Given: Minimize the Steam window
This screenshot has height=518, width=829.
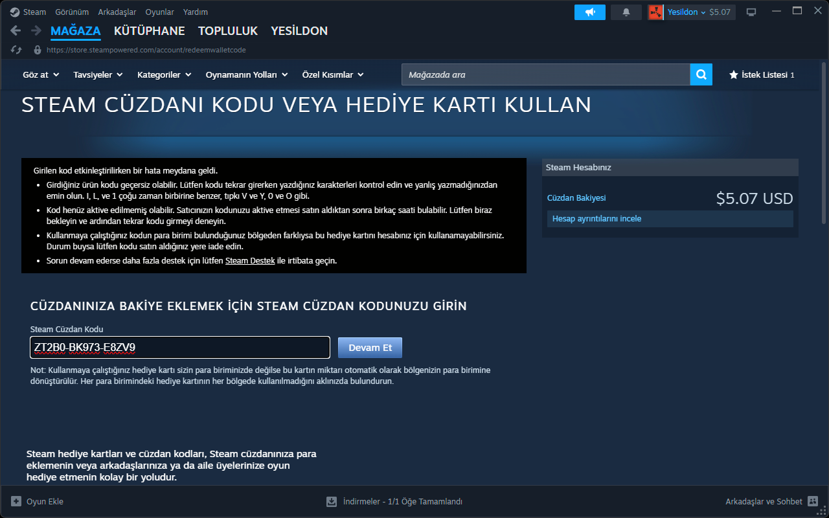Looking at the screenshot, I should pyautogui.click(x=778, y=11).
